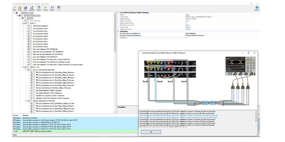Click the TPA-P block in diagram
Image resolution: width=285 pixels, height=142 pixels.
click(x=205, y=103)
